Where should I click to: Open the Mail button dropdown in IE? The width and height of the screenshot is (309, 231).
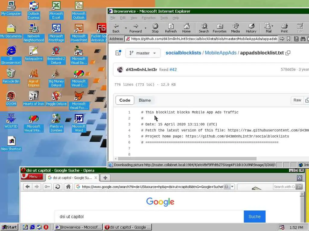click(x=272, y=26)
